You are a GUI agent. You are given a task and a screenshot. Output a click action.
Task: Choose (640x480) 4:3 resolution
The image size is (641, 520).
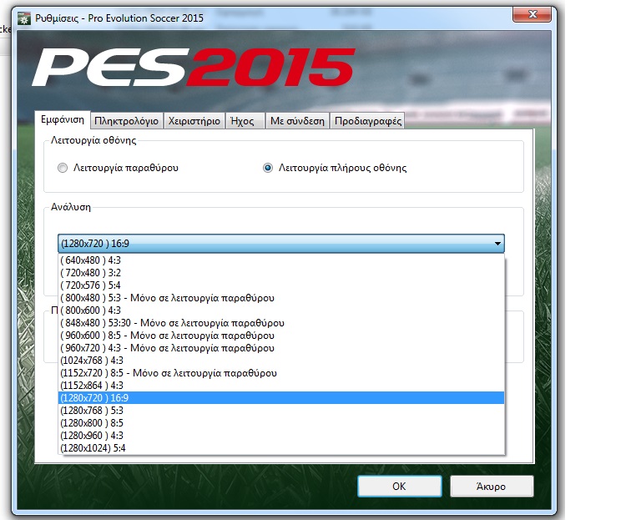coord(281,260)
